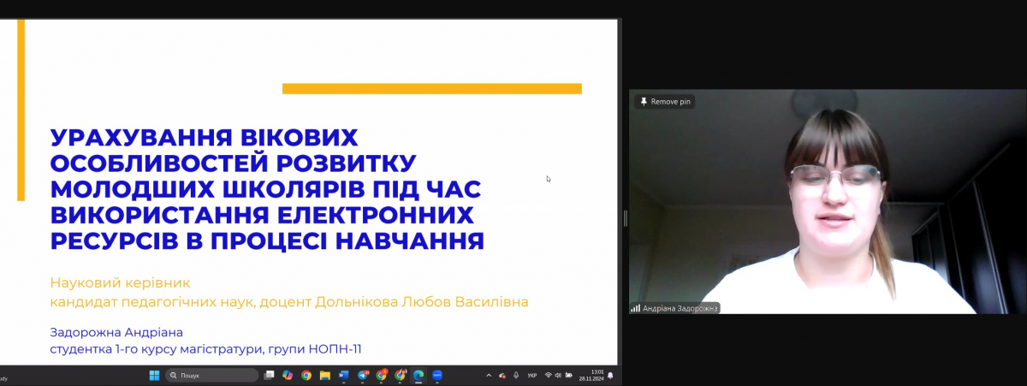1027x386 pixels.
Task: Switch to Microsoft Word in taskbar
Action: [344, 375]
